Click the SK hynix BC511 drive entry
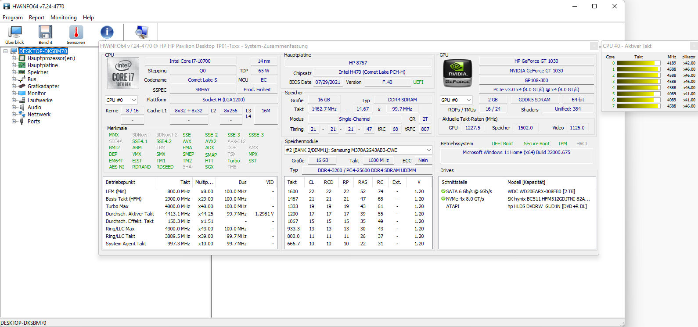 coord(549,199)
